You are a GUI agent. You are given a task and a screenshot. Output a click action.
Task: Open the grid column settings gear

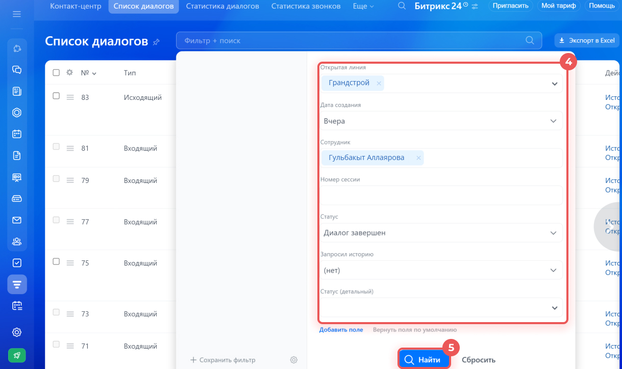click(70, 72)
